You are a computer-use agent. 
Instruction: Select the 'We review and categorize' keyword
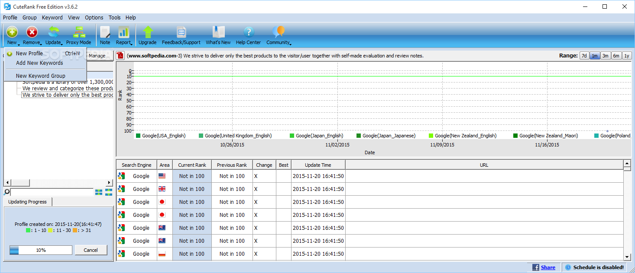click(68, 88)
